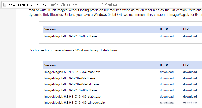Viewport: 202px width, 108px height.
Task: FTP download ImageMagick Q16-x64-static.exe
Action: point(190,72)
